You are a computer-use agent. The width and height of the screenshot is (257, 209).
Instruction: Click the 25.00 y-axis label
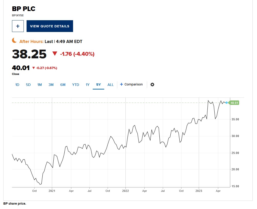pyautogui.click(x=235, y=153)
